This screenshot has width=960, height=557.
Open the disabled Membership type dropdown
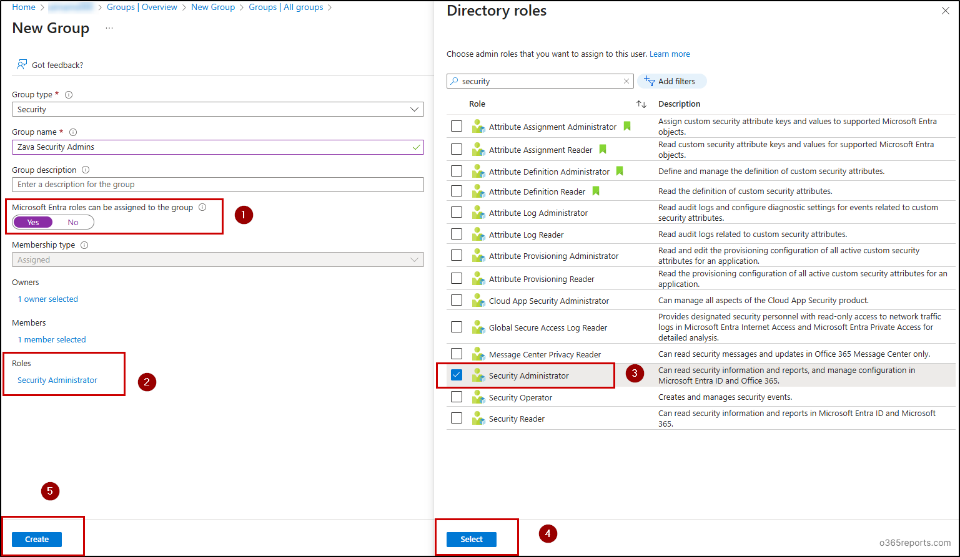(218, 259)
